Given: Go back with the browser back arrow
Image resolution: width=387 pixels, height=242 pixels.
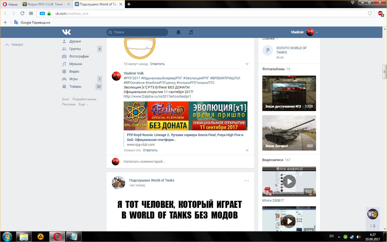Looking at the screenshot, I should [x=5, y=13].
